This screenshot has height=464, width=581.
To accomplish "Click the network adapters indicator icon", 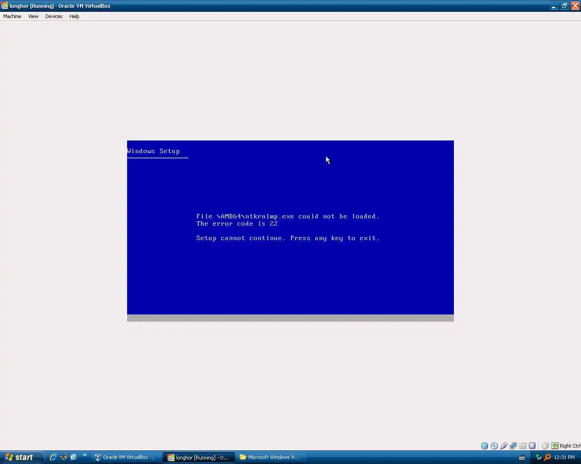I will (513, 446).
